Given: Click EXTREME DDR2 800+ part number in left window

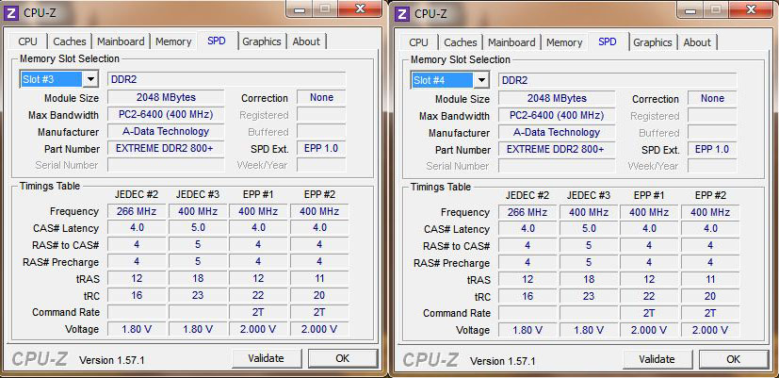Looking at the screenshot, I should click(166, 148).
